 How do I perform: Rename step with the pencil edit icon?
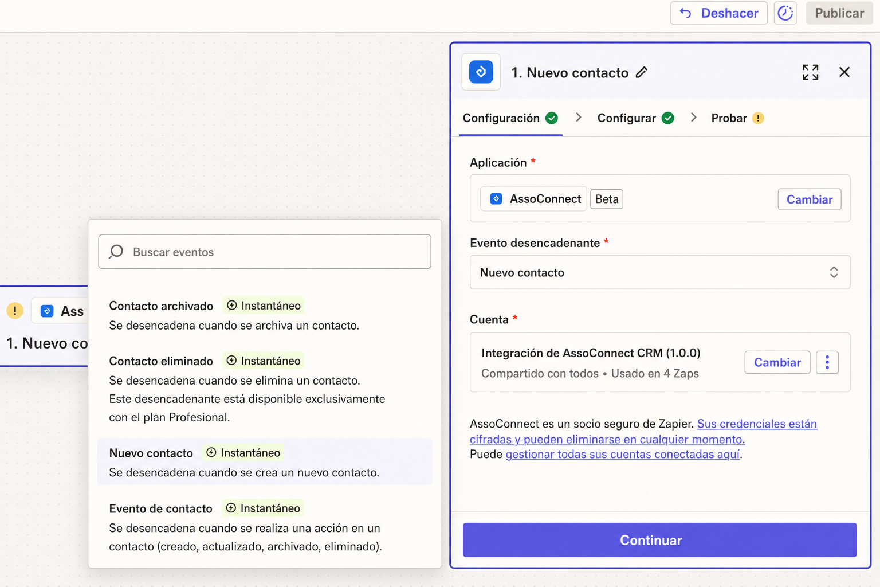pos(642,72)
